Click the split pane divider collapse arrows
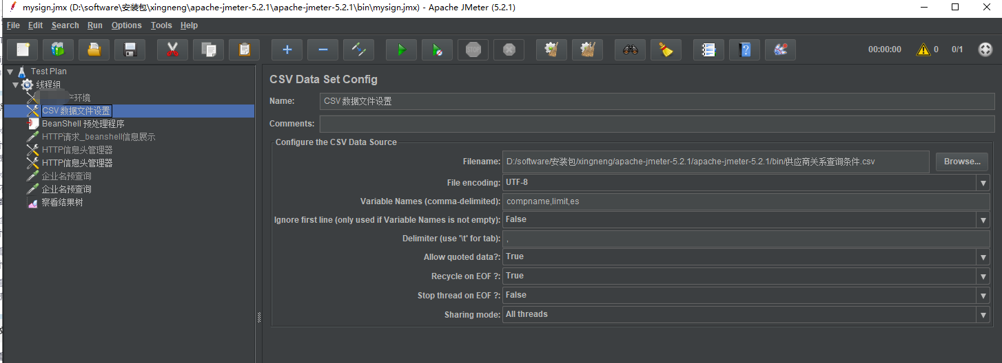This screenshot has height=363, width=1002. point(259,318)
